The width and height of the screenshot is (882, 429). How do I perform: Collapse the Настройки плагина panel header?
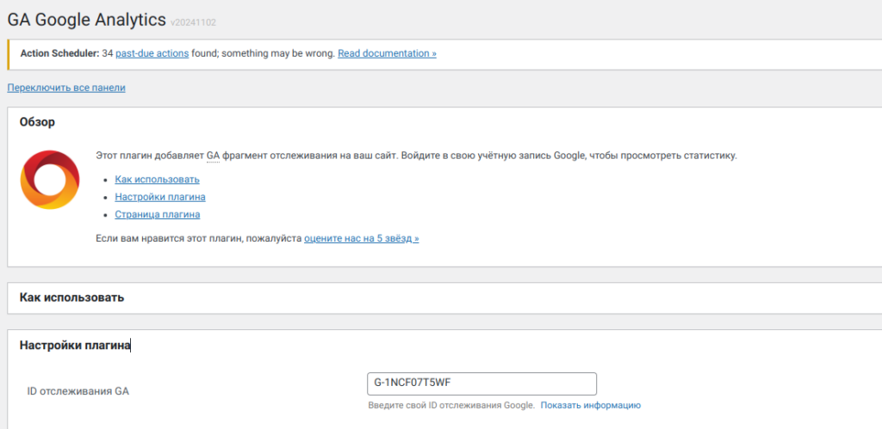pyautogui.click(x=75, y=346)
